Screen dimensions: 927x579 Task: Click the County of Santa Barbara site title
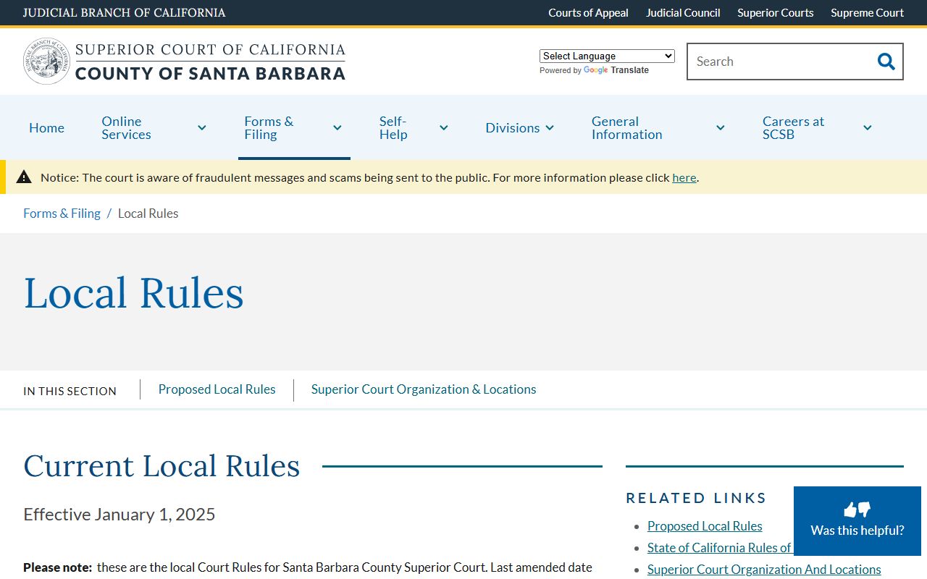(210, 73)
